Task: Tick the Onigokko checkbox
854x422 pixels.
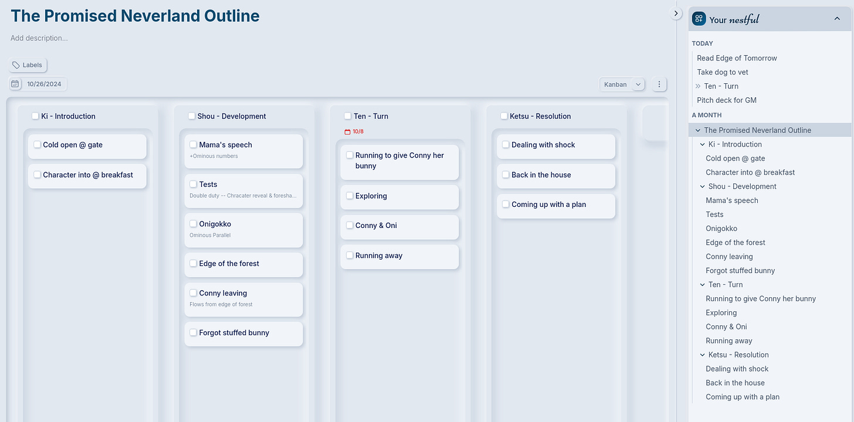Action: click(x=194, y=224)
